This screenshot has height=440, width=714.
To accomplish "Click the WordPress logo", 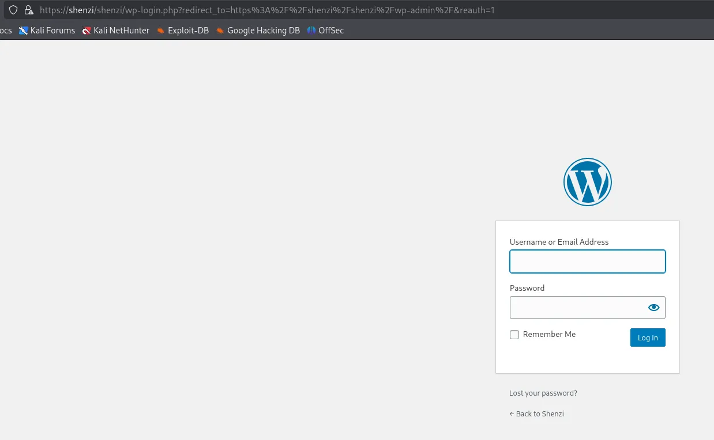I will 587,182.
